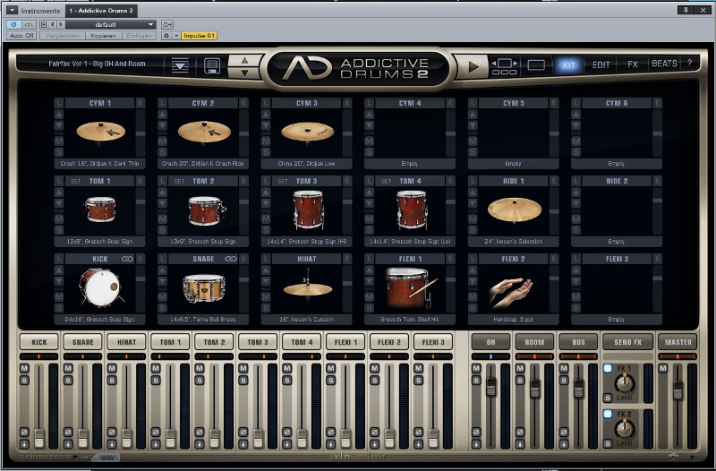Toggle the plugin power bypass button
Viewport: 716px width, 471px height.
tap(13, 25)
